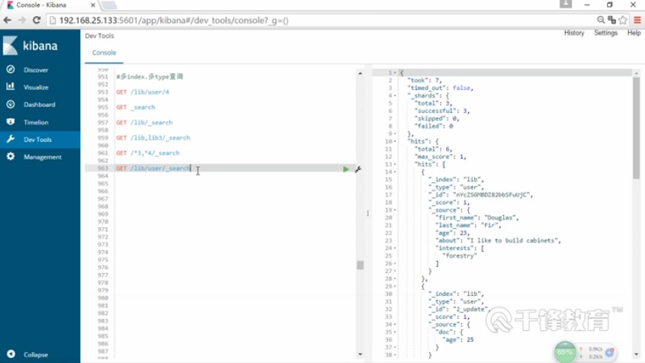Click the response pane scrollbar thumb
645x363 pixels.
637,127
